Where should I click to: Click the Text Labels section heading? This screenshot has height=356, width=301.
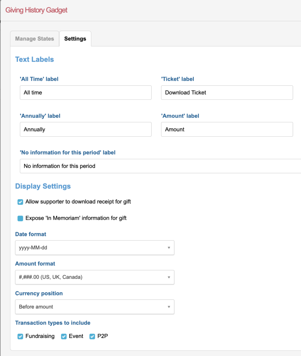coord(34,59)
